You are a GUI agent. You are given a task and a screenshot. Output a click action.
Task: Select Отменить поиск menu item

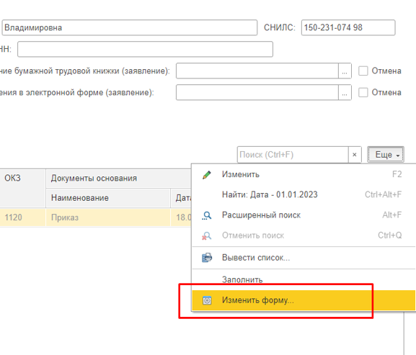[304, 235]
